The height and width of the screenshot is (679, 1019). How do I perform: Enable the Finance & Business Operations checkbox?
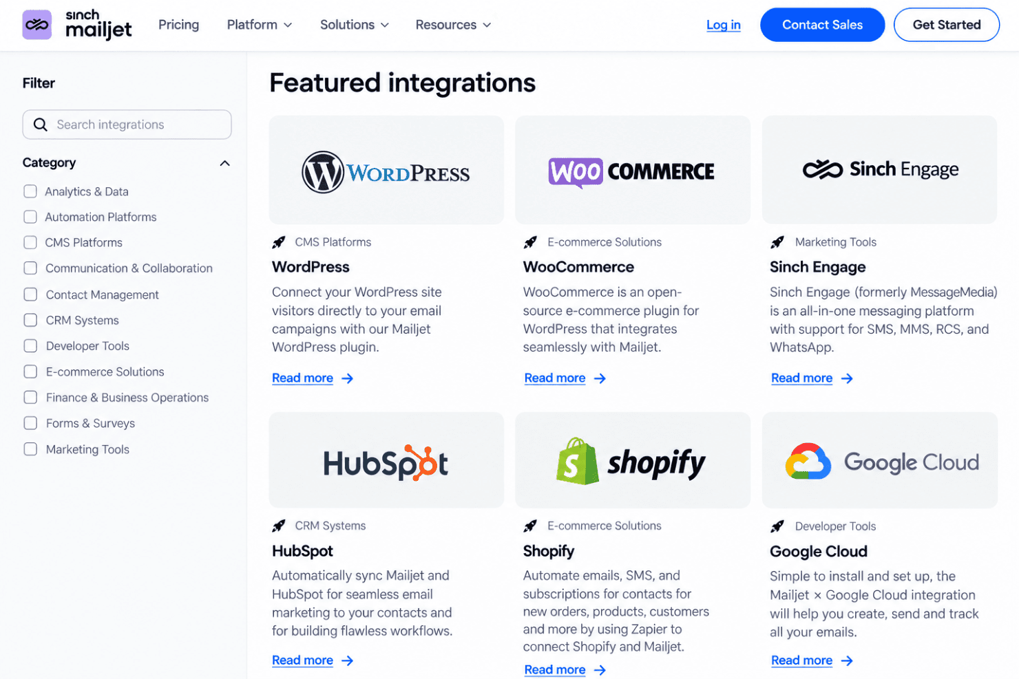[30, 398]
